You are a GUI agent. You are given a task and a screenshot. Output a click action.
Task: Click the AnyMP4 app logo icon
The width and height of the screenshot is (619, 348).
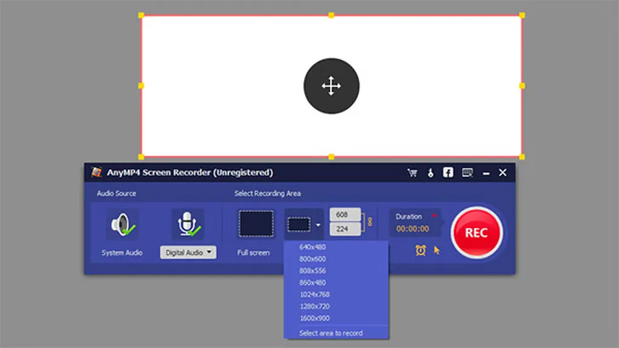click(96, 172)
